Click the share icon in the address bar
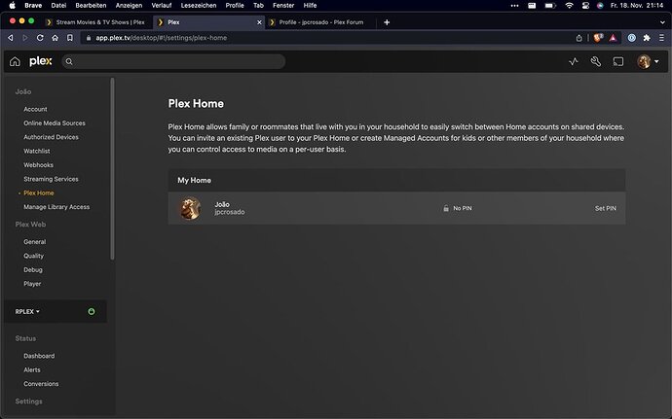672x419 pixels. [579, 38]
